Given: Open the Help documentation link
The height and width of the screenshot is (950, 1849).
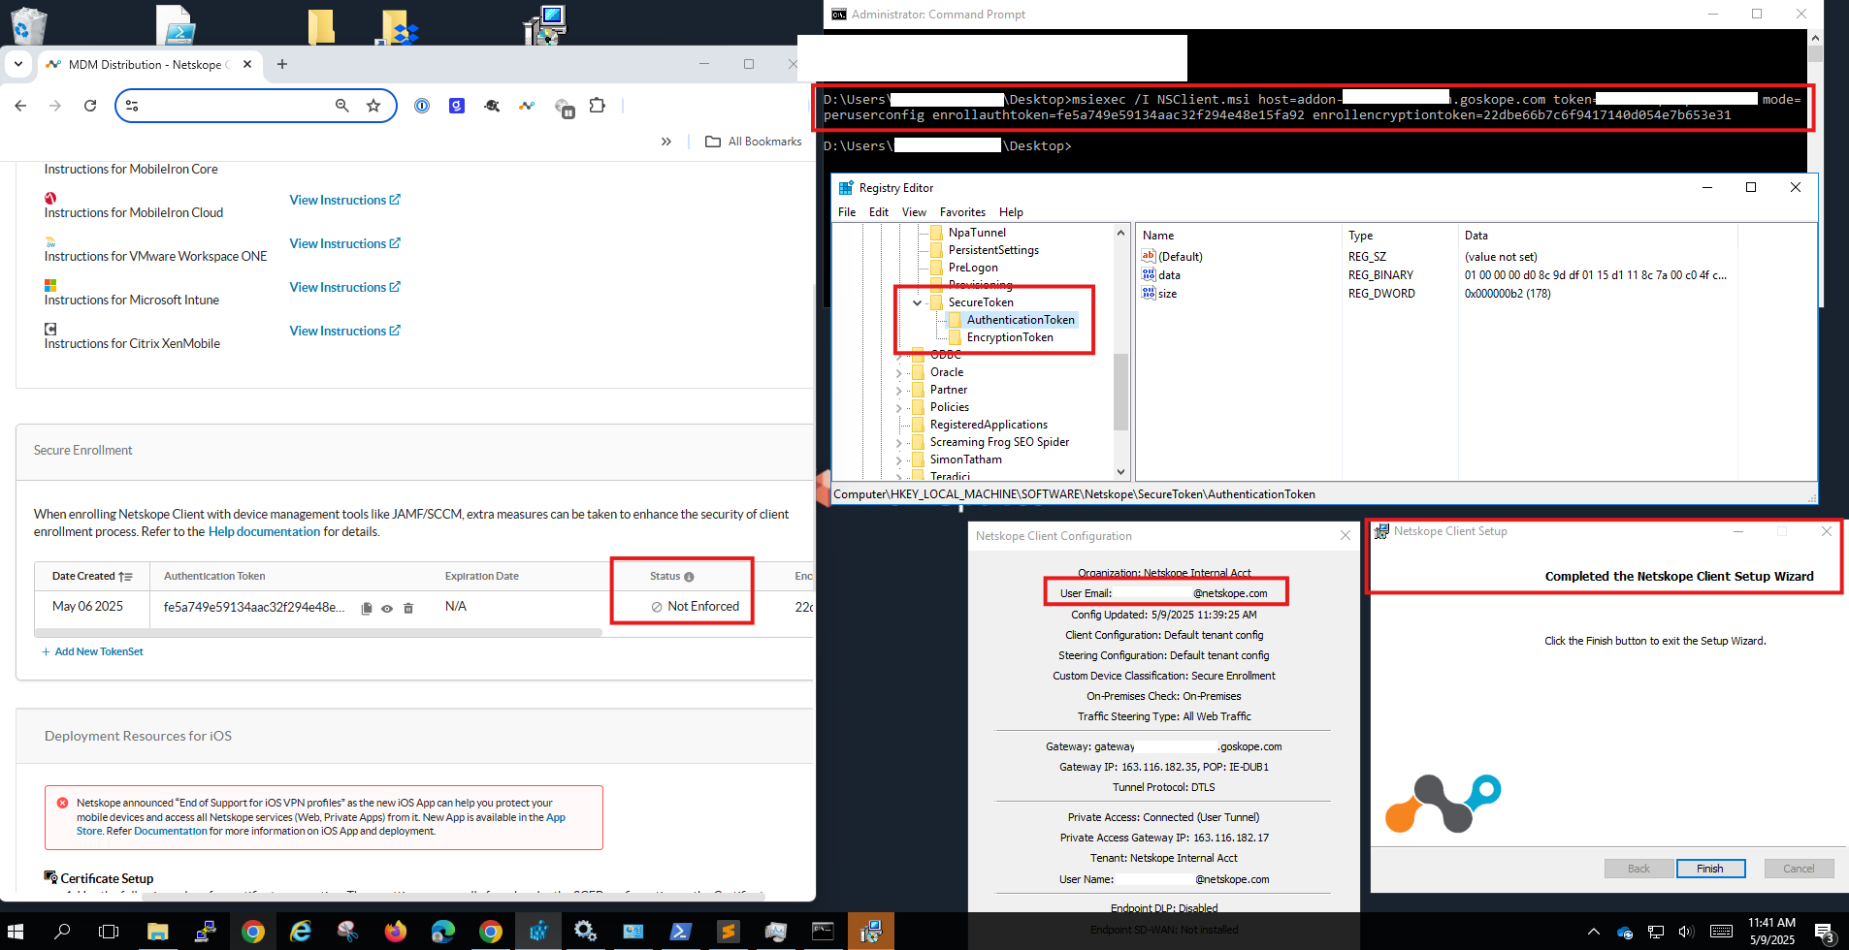Looking at the screenshot, I should (264, 531).
